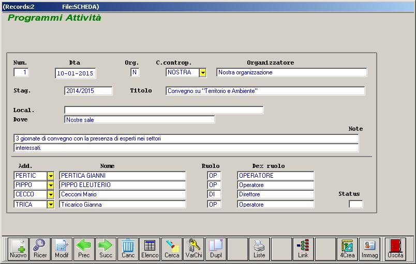Open the VarChi keys icon

pyautogui.click(x=194, y=249)
